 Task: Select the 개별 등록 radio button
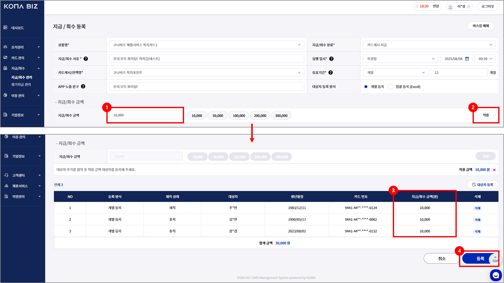[366, 87]
